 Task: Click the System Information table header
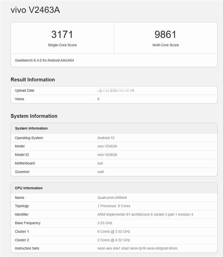tap(31, 128)
